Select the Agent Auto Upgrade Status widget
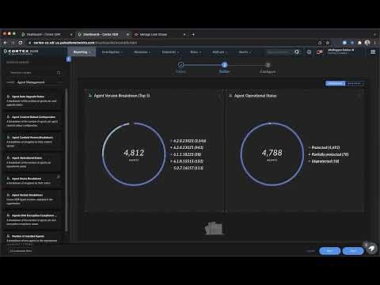 [33, 101]
